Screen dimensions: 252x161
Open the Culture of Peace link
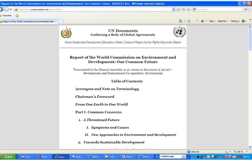pos(133,42)
